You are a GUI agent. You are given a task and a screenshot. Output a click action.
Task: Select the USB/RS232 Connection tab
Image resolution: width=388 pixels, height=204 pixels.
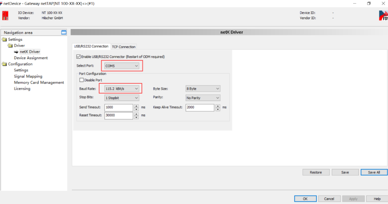[x=91, y=46]
